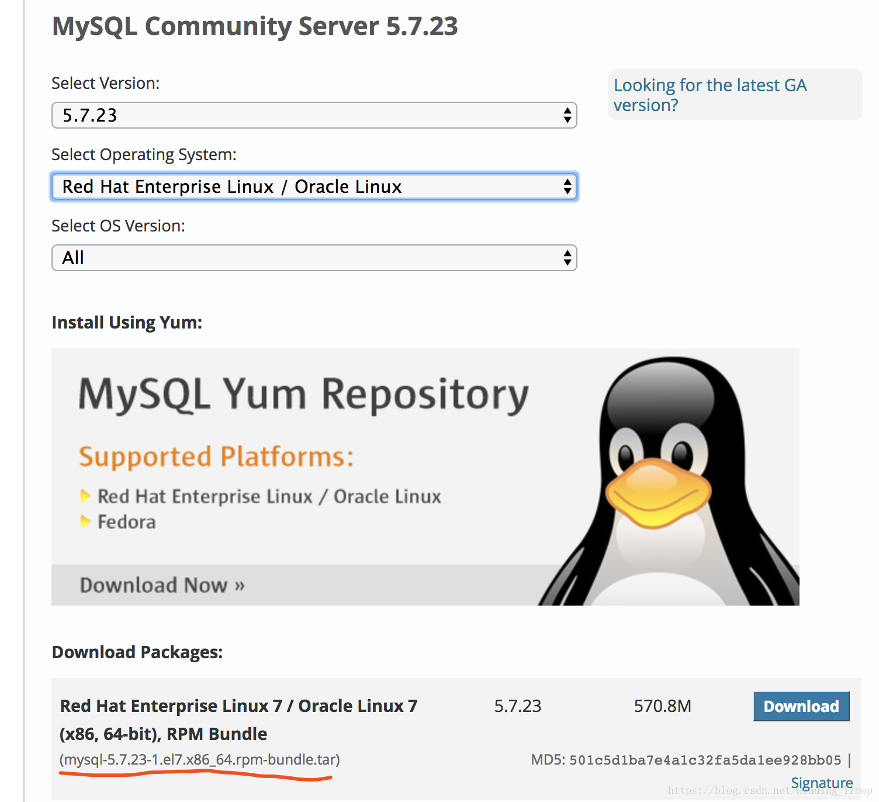Click the Download Packages heading
This screenshot has height=802, width=879.
137,652
